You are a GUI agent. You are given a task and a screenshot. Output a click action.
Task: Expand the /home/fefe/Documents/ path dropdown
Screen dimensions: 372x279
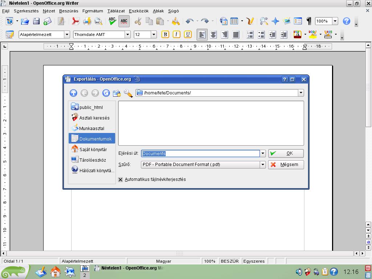click(x=301, y=93)
